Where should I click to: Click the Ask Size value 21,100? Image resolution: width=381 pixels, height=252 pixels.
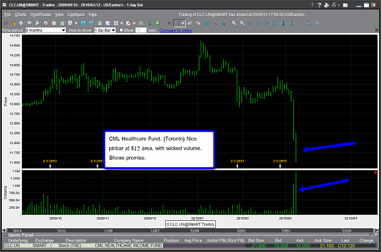327,246
